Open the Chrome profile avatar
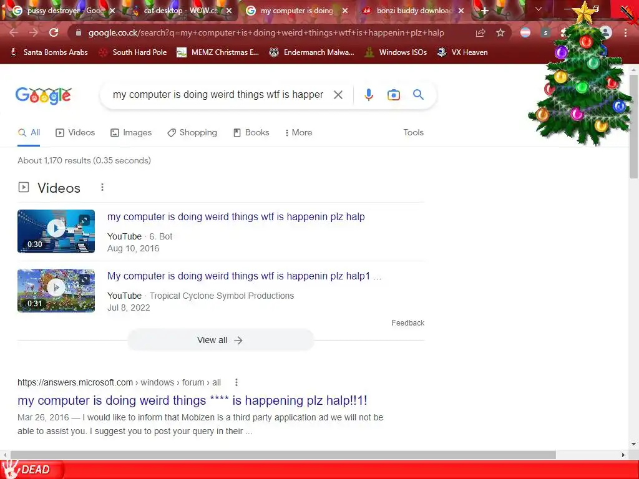Viewport: 639px width, 479px height. (x=606, y=32)
